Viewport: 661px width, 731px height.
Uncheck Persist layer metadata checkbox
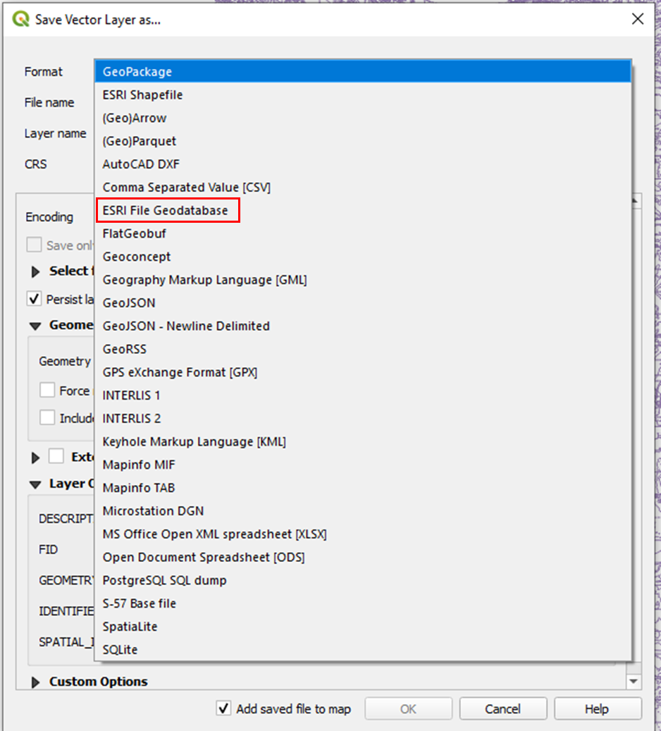[x=34, y=299]
